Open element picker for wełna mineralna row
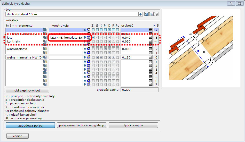Screen dimensions: 245x142 45,57
